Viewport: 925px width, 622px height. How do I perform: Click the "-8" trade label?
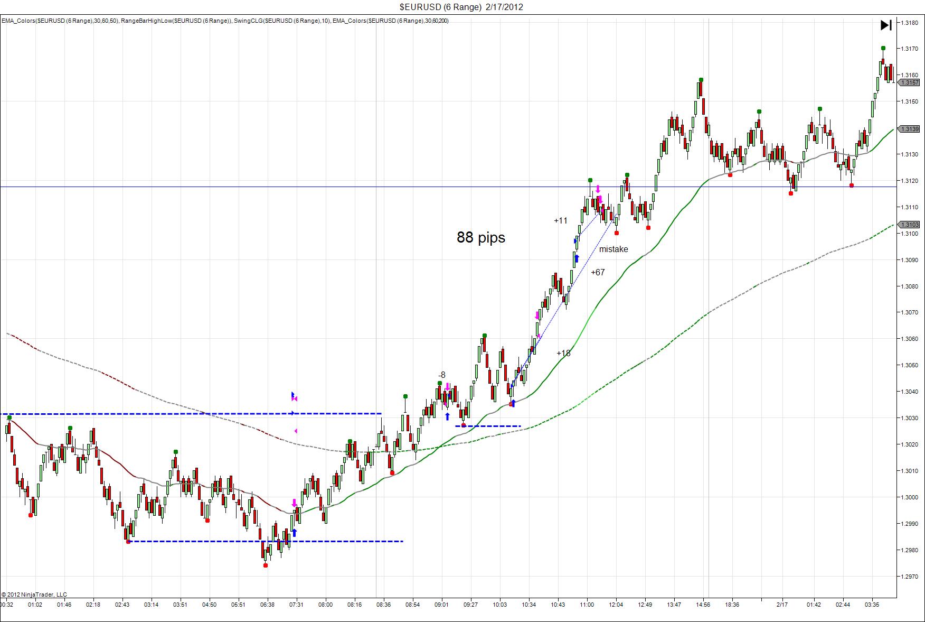pyautogui.click(x=442, y=375)
